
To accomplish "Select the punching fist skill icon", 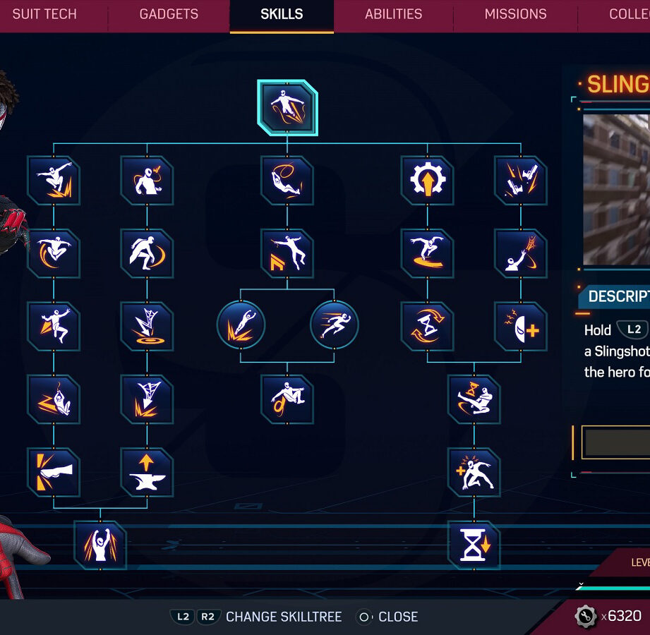I will click(x=54, y=472).
